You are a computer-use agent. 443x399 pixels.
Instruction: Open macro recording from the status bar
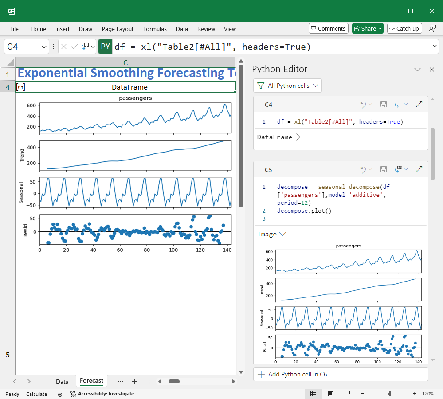59,394
